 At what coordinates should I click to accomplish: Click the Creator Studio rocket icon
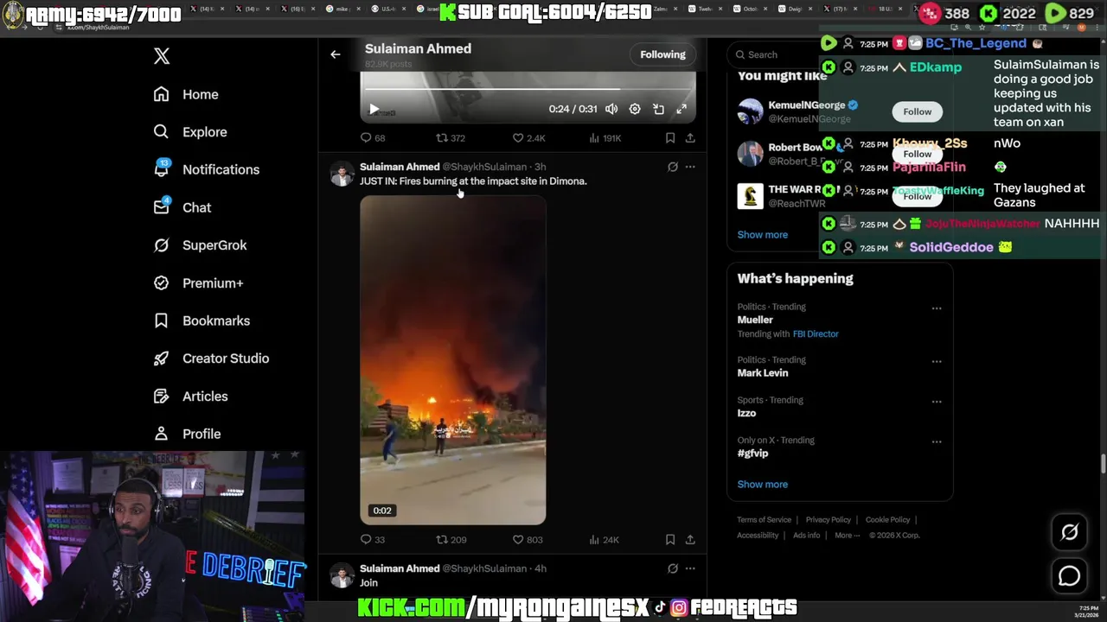coord(161,359)
